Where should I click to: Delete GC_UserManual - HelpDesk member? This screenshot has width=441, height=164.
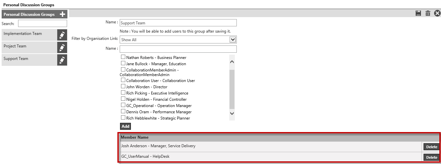[431, 157]
